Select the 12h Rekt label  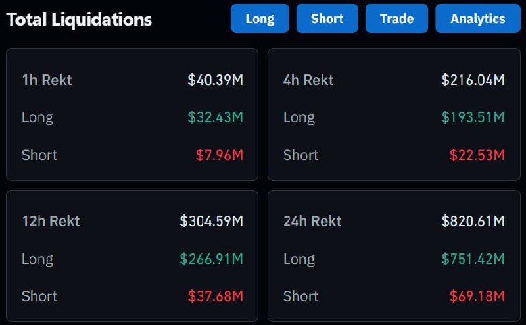51,221
